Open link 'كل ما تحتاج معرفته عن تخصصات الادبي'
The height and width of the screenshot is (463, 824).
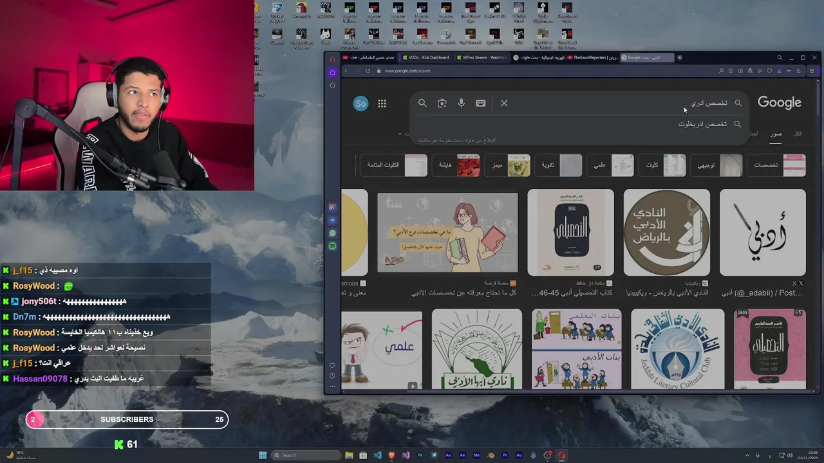pos(464,293)
